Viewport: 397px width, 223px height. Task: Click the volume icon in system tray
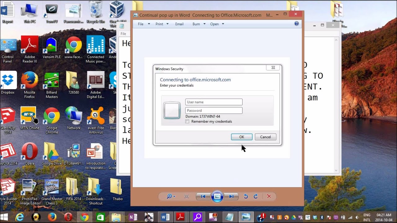(x=357, y=217)
